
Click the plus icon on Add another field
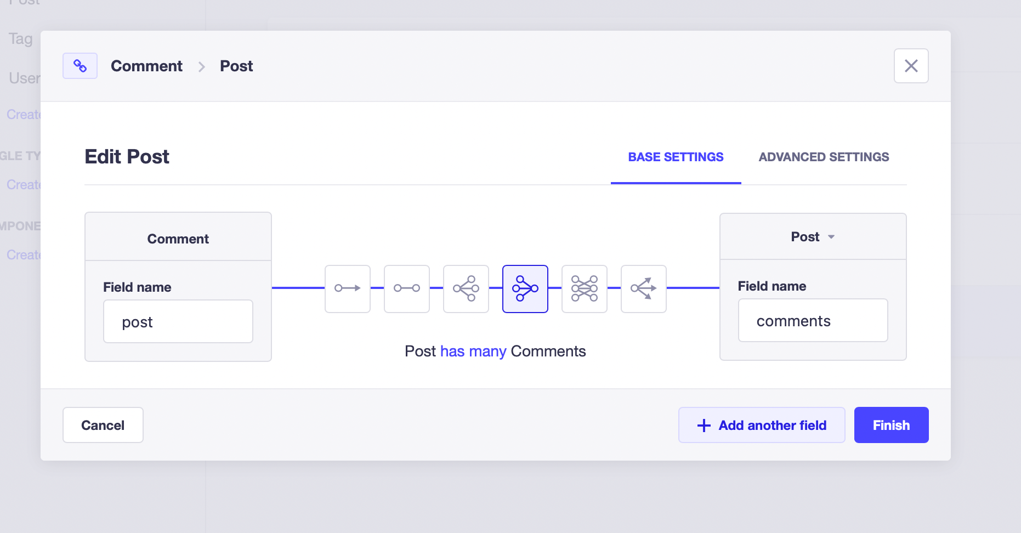(x=704, y=426)
